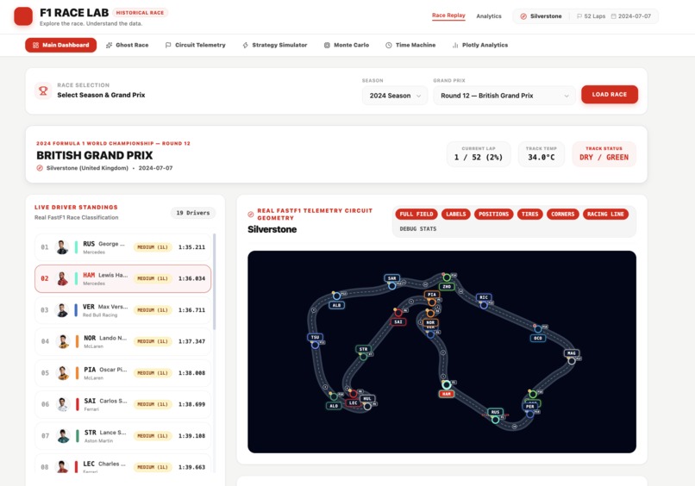
Task: Open the Monte Carlo tab
Action: click(x=346, y=45)
